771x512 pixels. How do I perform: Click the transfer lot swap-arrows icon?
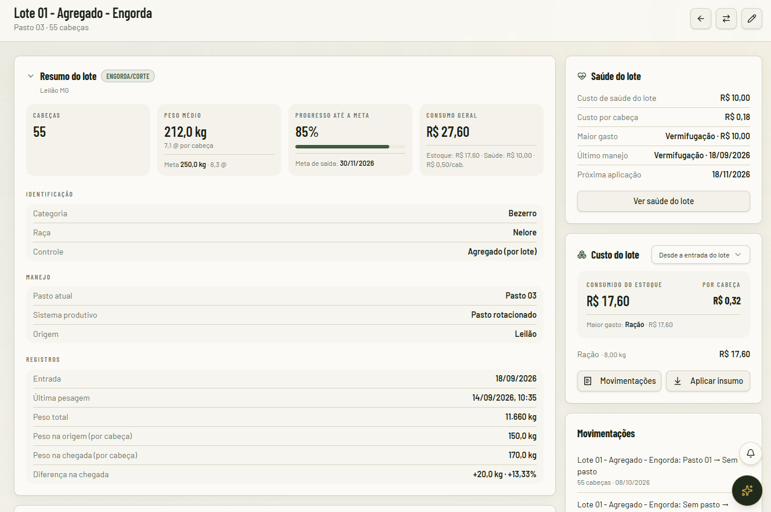pos(726,19)
